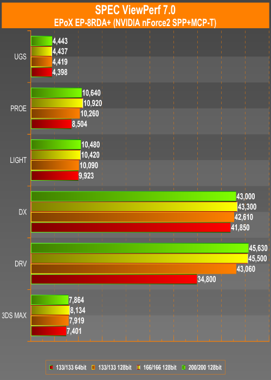Click the 3DS MAX yellow bar valued 8,134
The width and height of the screenshot is (271, 380).
click(50, 311)
